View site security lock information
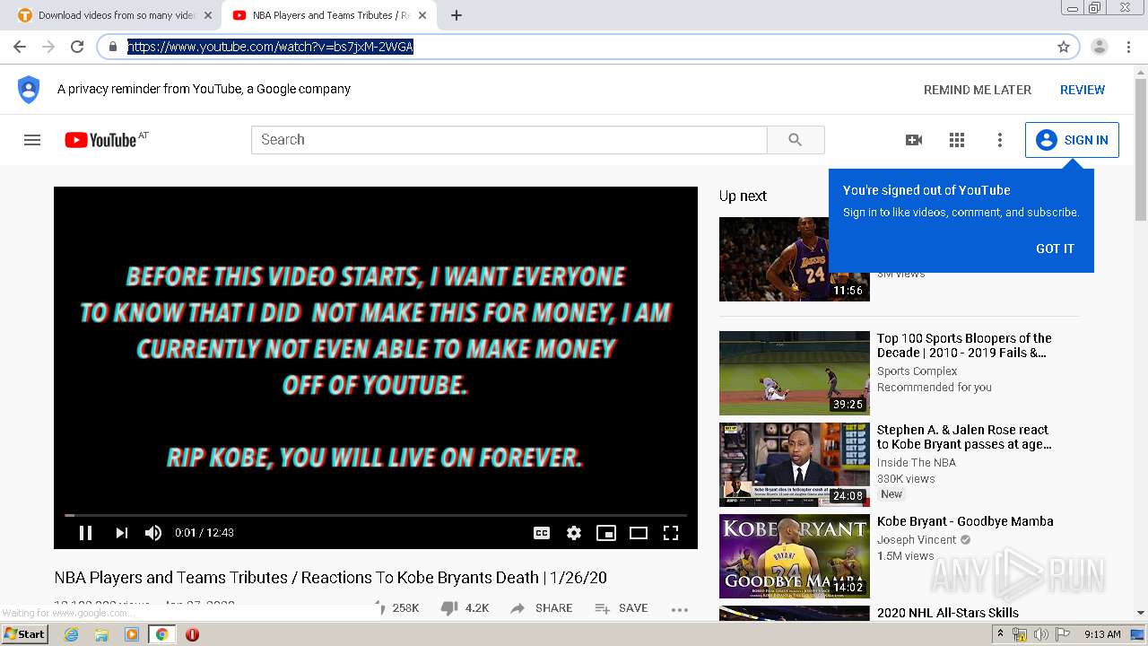Image resolution: width=1148 pixels, height=646 pixels. pos(113,47)
